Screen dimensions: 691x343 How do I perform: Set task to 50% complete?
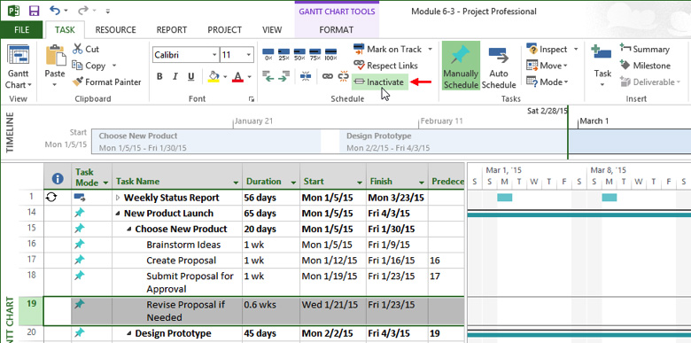(299, 55)
